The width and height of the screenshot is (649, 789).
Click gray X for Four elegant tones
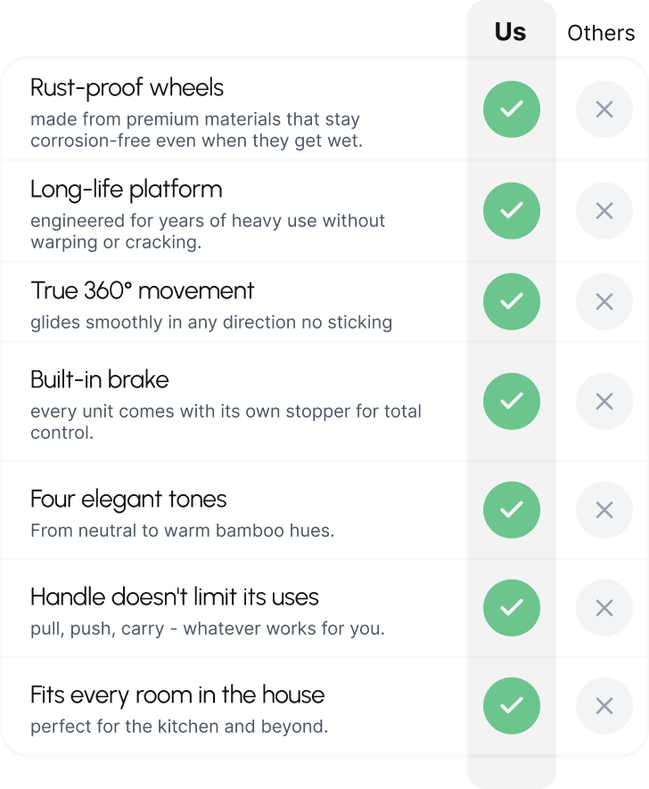604,510
